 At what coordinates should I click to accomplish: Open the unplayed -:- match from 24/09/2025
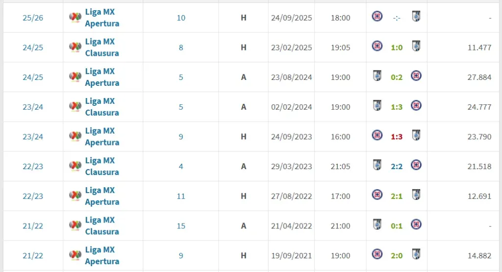[397, 18]
